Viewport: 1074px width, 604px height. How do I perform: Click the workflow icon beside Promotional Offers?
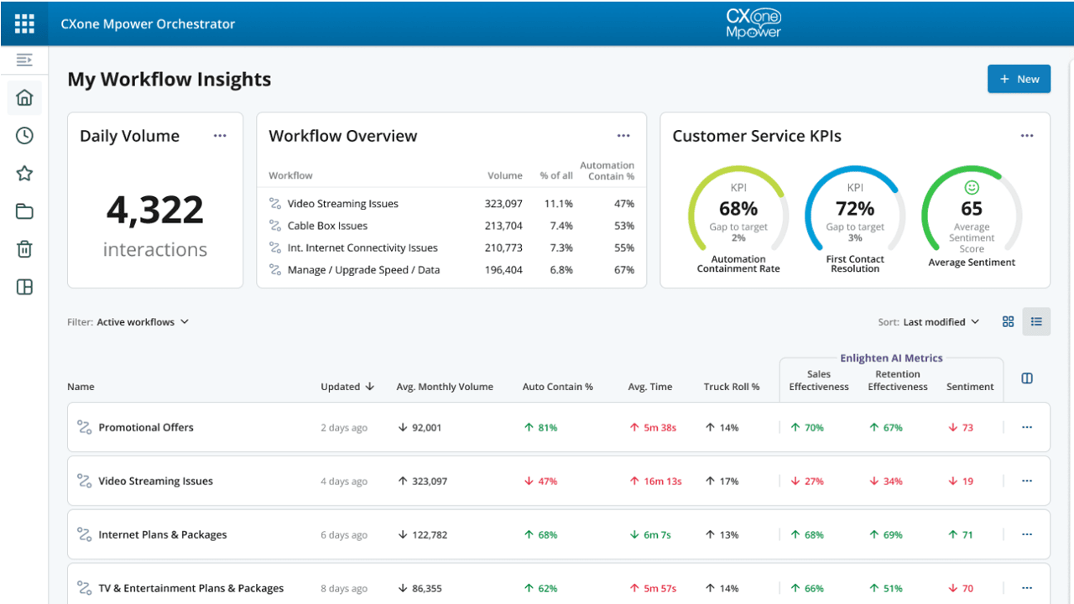(83, 426)
